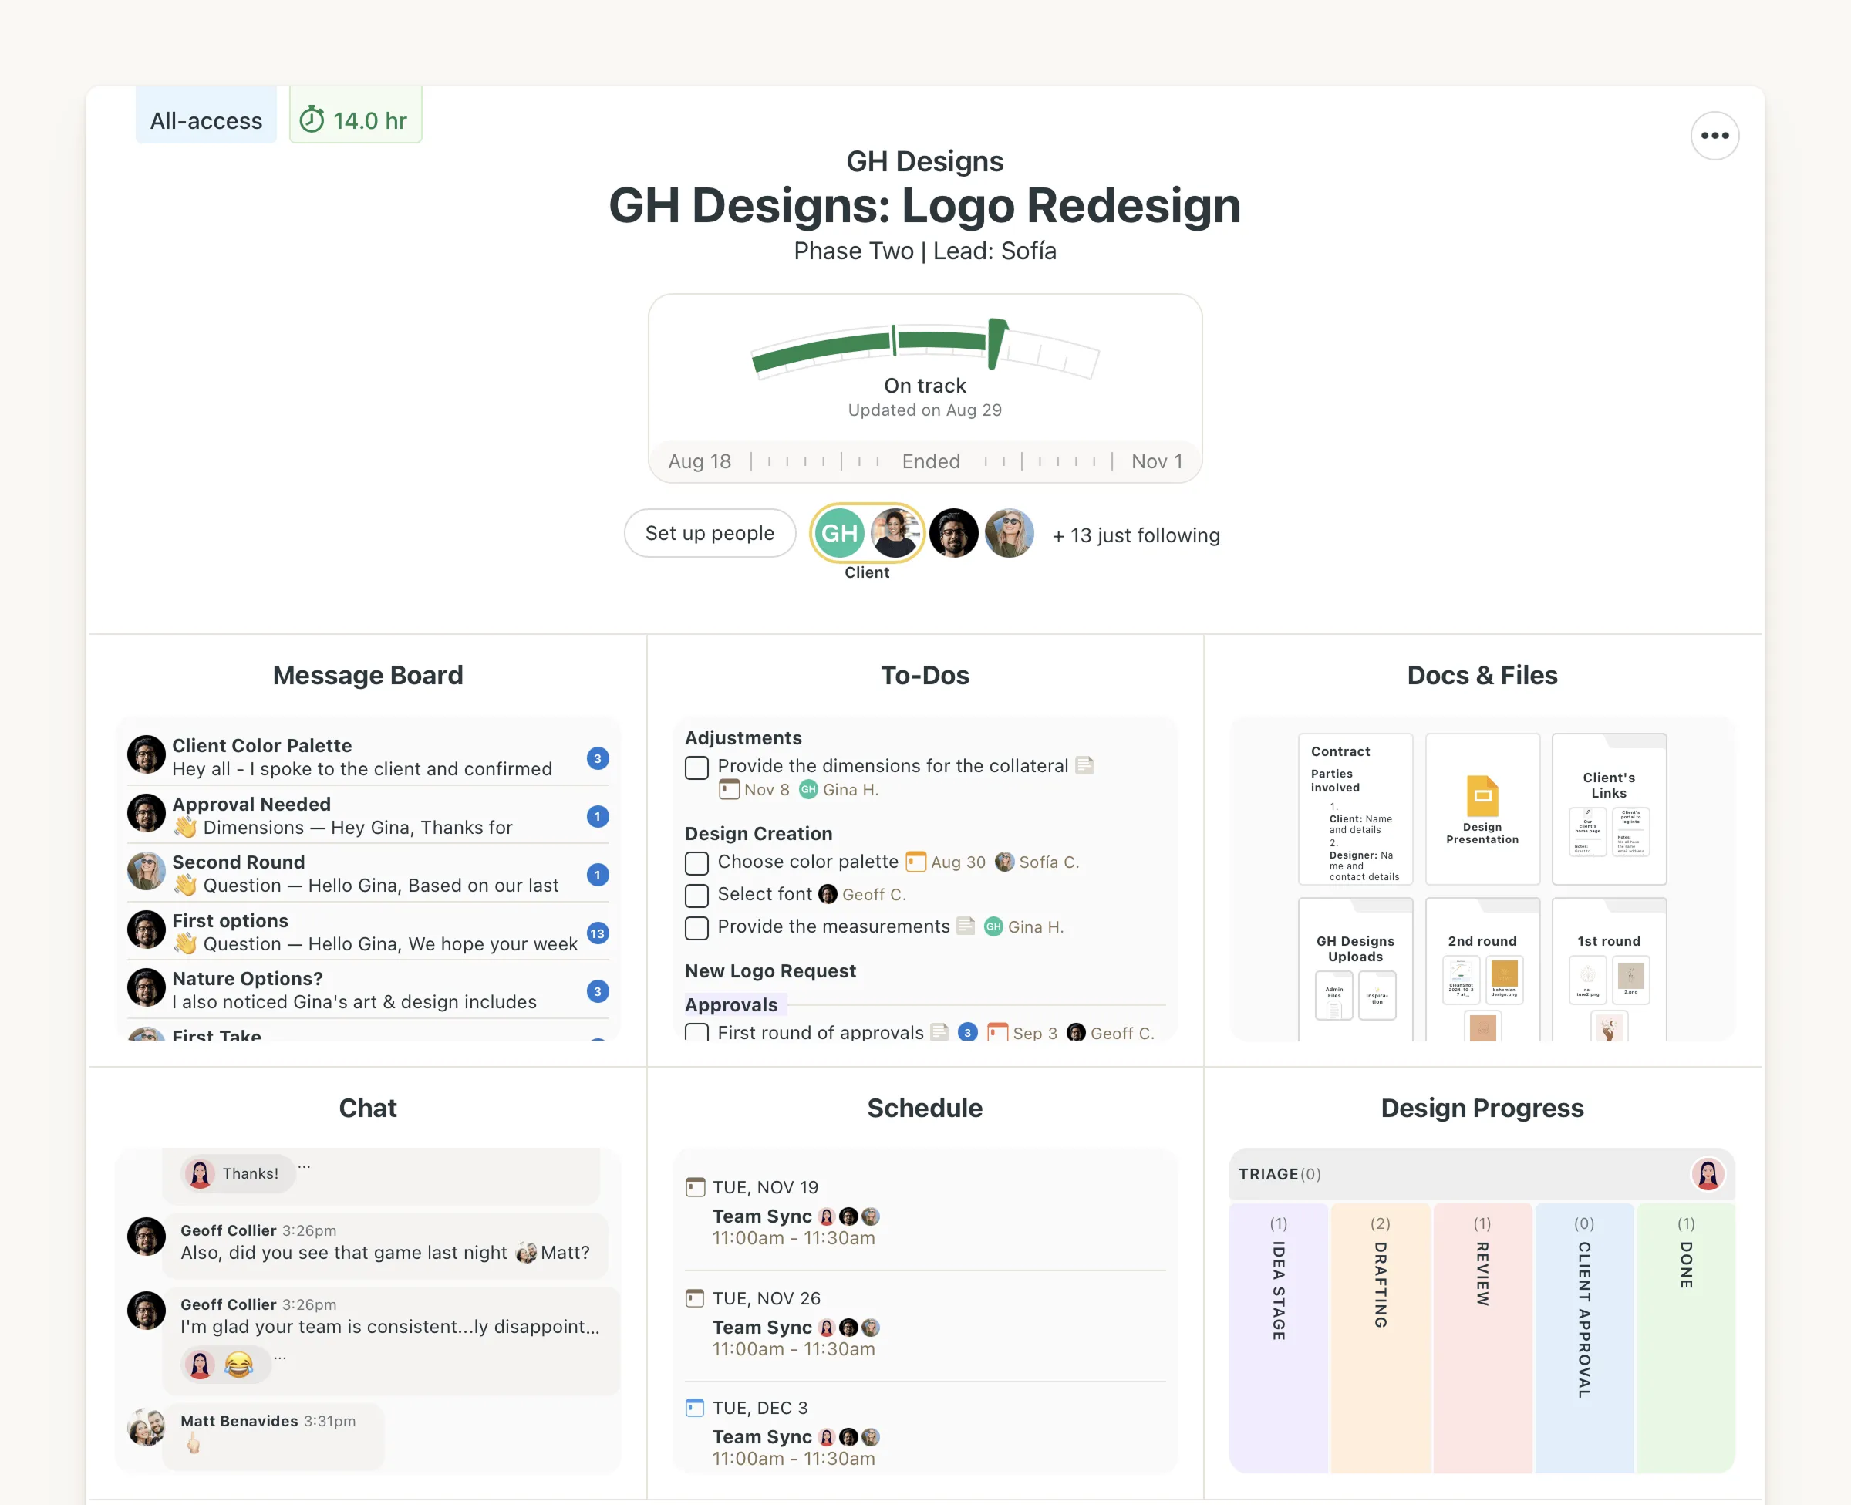The height and width of the screenshot is (1505, 1851).
Task: Click unread badge on Approval Needed message
Action: [x=597, y=816]
